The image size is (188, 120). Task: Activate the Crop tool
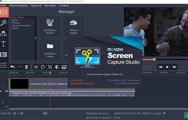point(50,67)
